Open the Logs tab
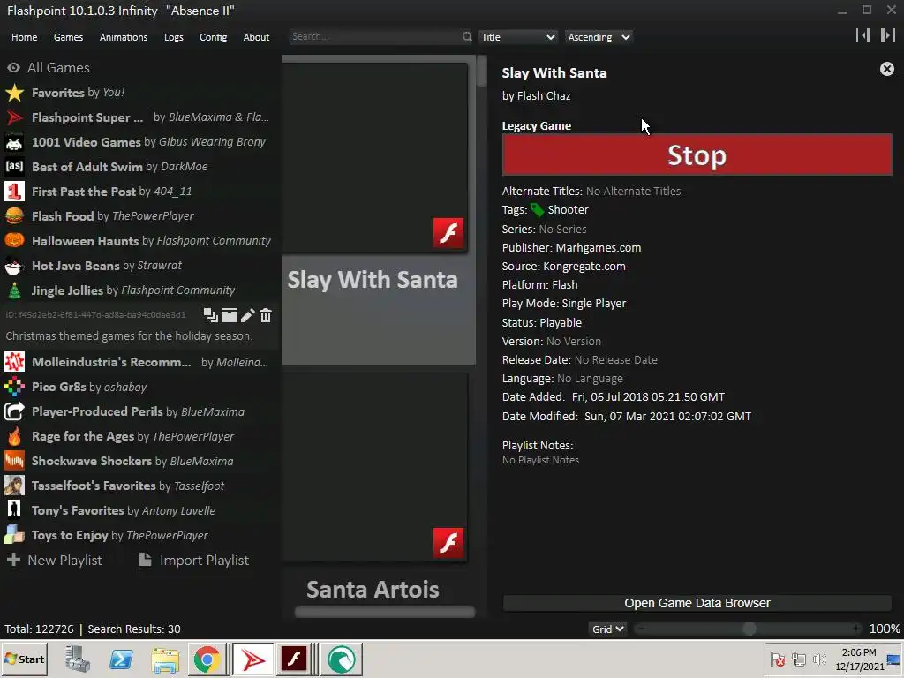Screen dimensions: 904x678 174,37
